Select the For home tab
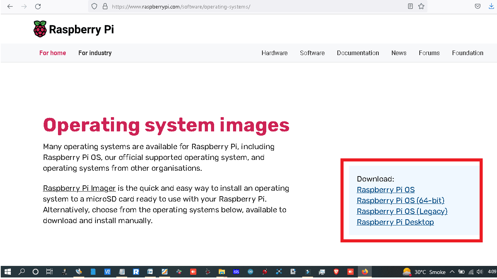Viewport: 497px width, 279px height. click(x=53, y=53)
